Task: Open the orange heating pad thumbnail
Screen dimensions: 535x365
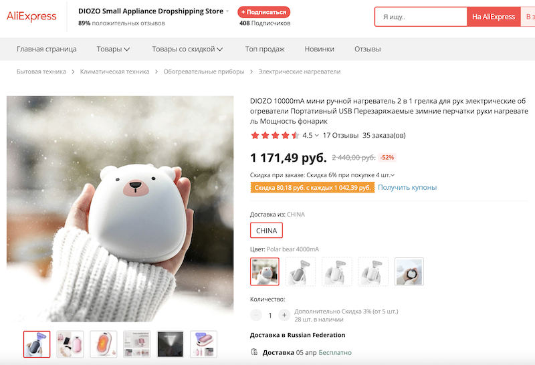Action: tap(104, 344)
